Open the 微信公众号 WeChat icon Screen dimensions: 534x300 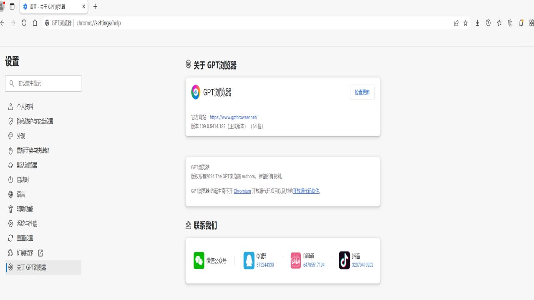tap(199, 260)
